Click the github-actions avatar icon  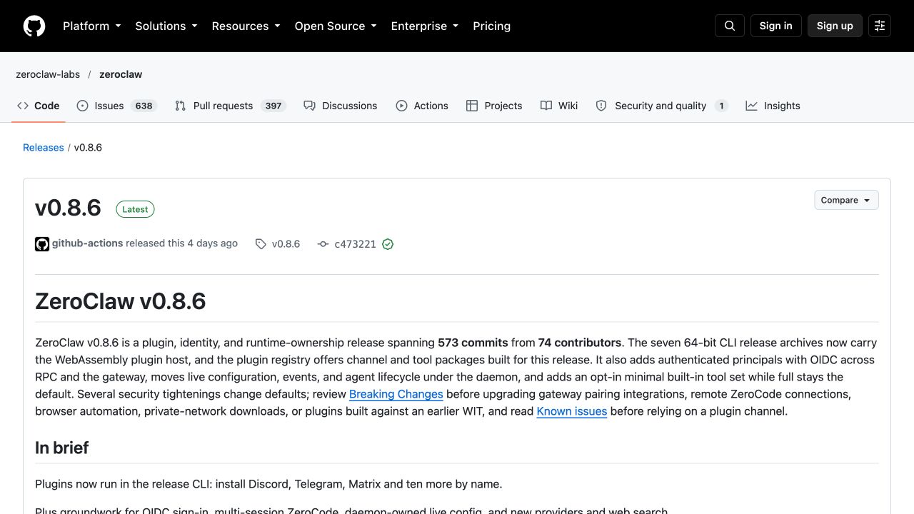tap(42, 244)
